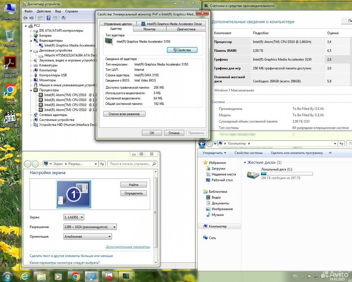Screen dimensions: 352x282
Task: Click the Свойства button in adapter properties
Action: click(182, 50)
